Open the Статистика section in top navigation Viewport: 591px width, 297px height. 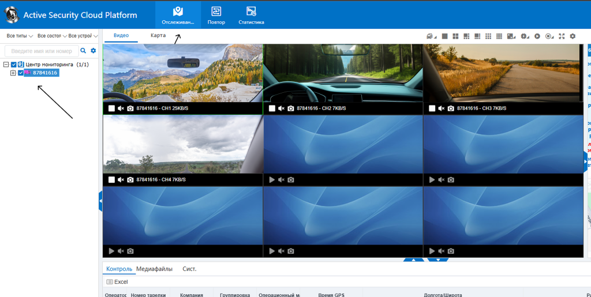tap(251, 14)
